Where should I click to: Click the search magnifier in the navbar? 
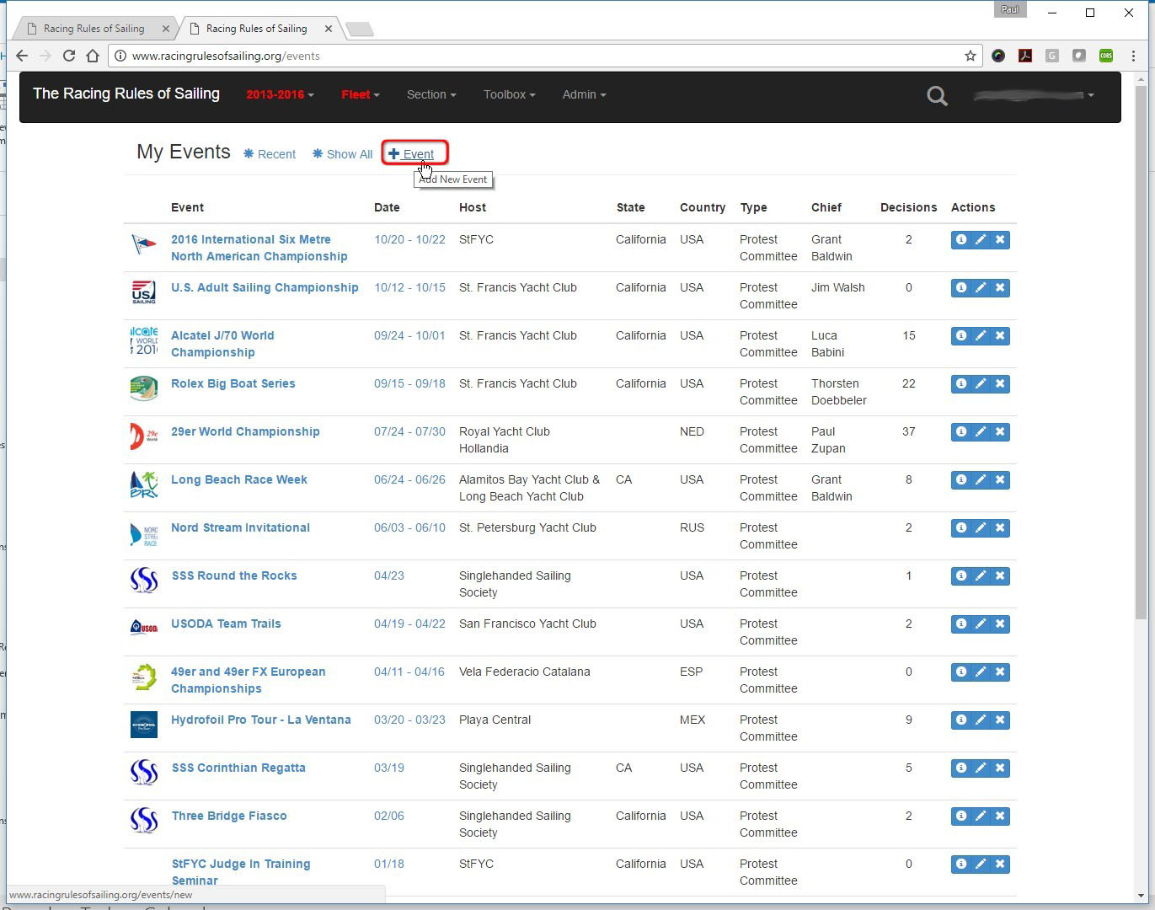click(x=937, y=96)
